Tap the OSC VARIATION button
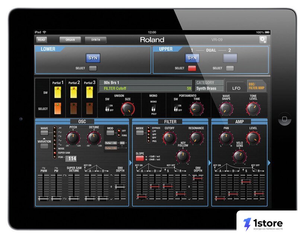The height and width of the screenshot is (238, 305). click(x=44, y=146)
